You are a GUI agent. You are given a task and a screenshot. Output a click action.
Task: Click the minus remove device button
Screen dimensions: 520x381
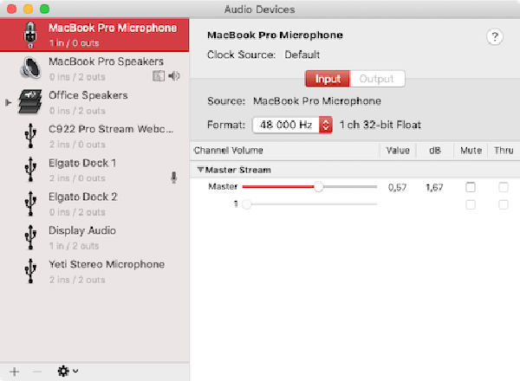pos(37,371)
